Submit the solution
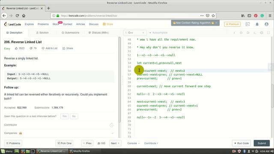The height and width of the screenshot is (154, 274). [x=262, y=143]
